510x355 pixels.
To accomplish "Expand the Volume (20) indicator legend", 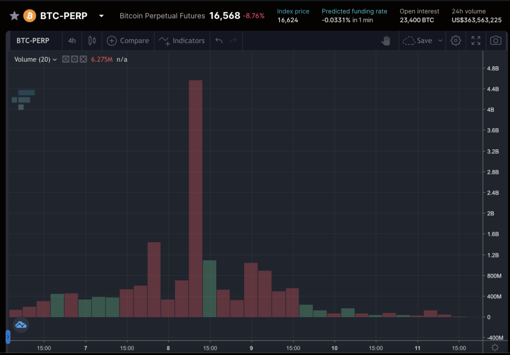I will coord(54,60).
